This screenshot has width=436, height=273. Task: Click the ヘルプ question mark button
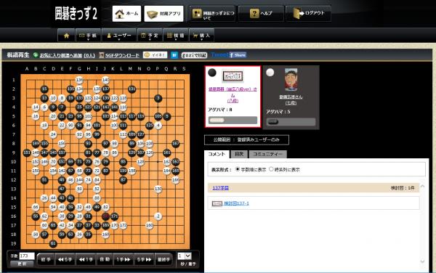261,13
